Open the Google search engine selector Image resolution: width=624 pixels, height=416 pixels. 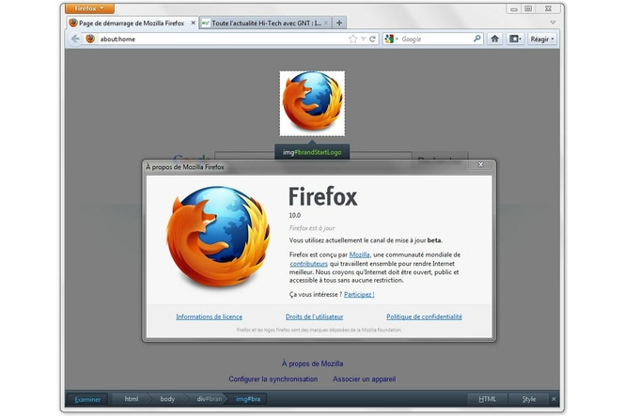coord(391,39)
